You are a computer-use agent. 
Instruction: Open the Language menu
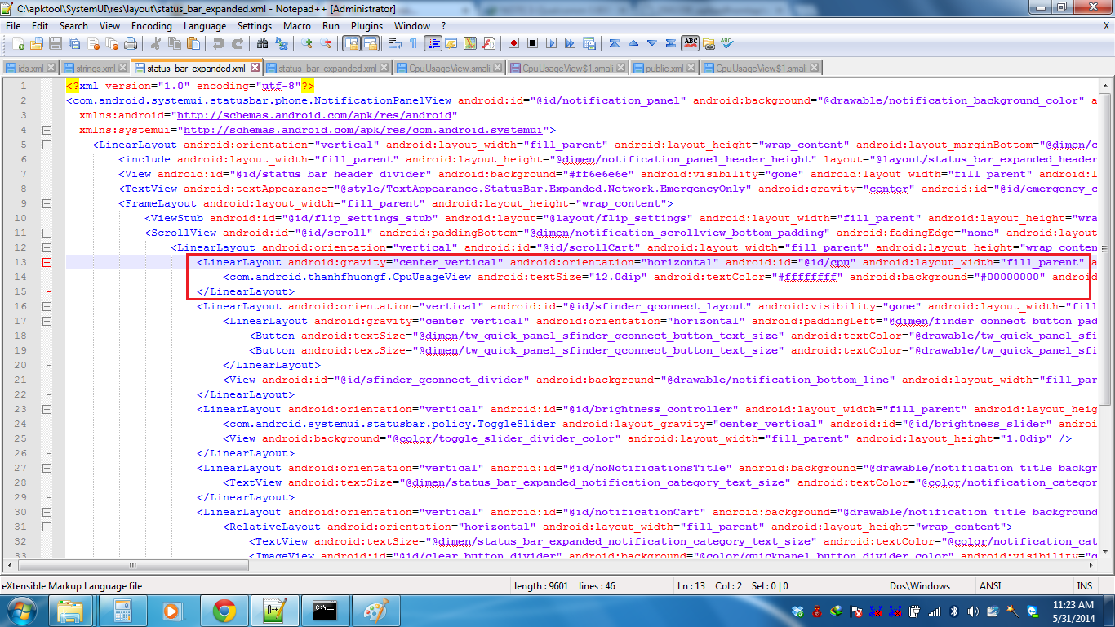tap(205, 26)
